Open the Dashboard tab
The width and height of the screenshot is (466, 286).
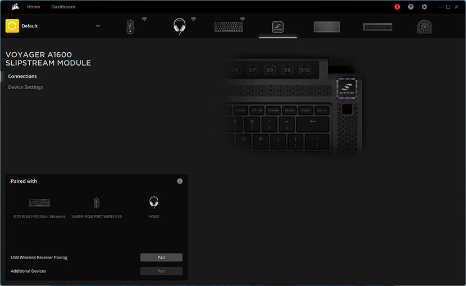pos(63,7)
